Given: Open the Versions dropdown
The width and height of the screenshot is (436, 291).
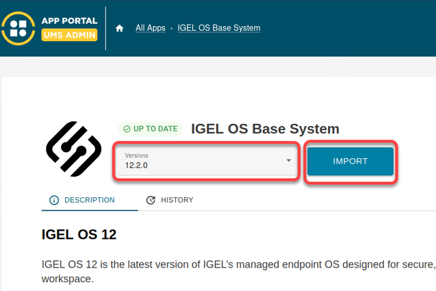Looking at the screenshot, I should point(205,162).
